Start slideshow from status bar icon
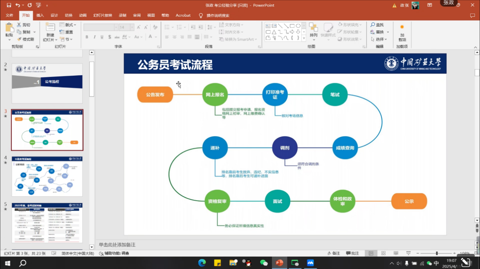The height and width of the screenshot is (269, 480). pos(408,253)
